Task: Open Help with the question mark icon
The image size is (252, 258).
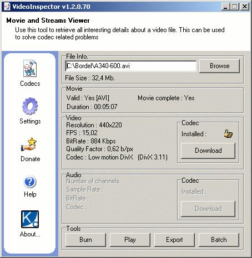Action: click(x=30, y=182)
